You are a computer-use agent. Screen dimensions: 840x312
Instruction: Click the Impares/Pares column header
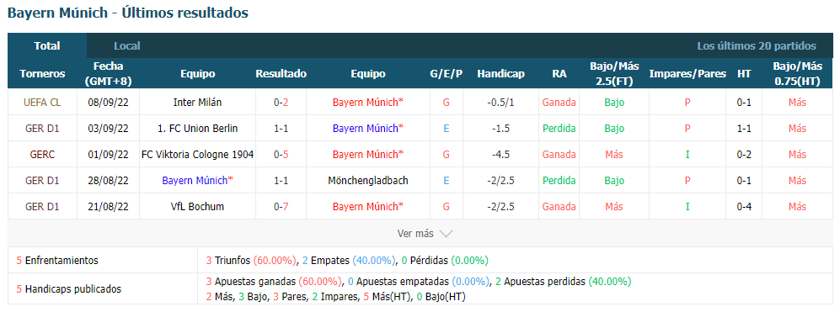pyautogui.click(x=688, y=74)
